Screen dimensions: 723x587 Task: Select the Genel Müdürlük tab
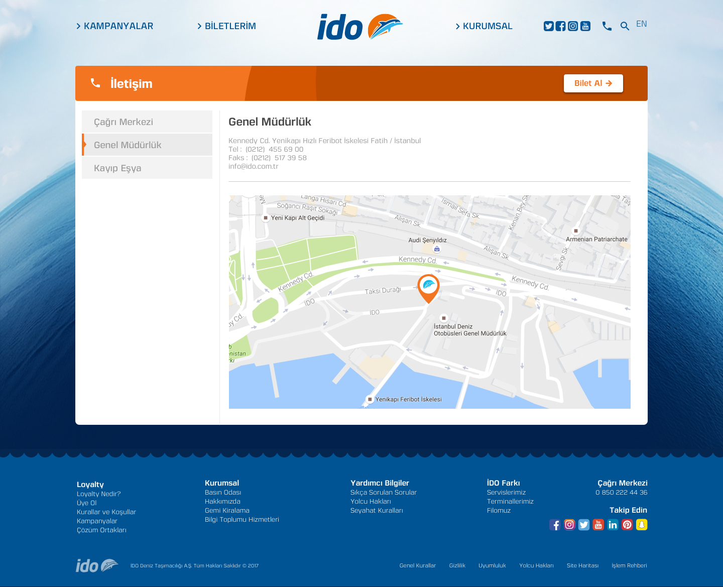(x=147, y=145)
